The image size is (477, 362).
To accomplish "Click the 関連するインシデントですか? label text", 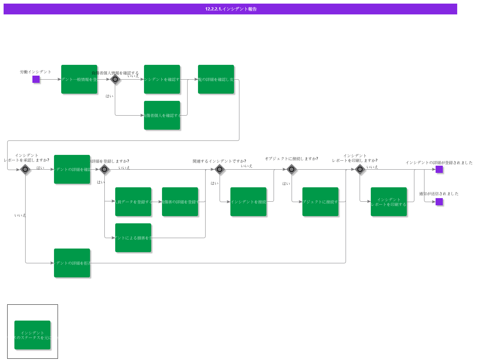I will point(219,161).
